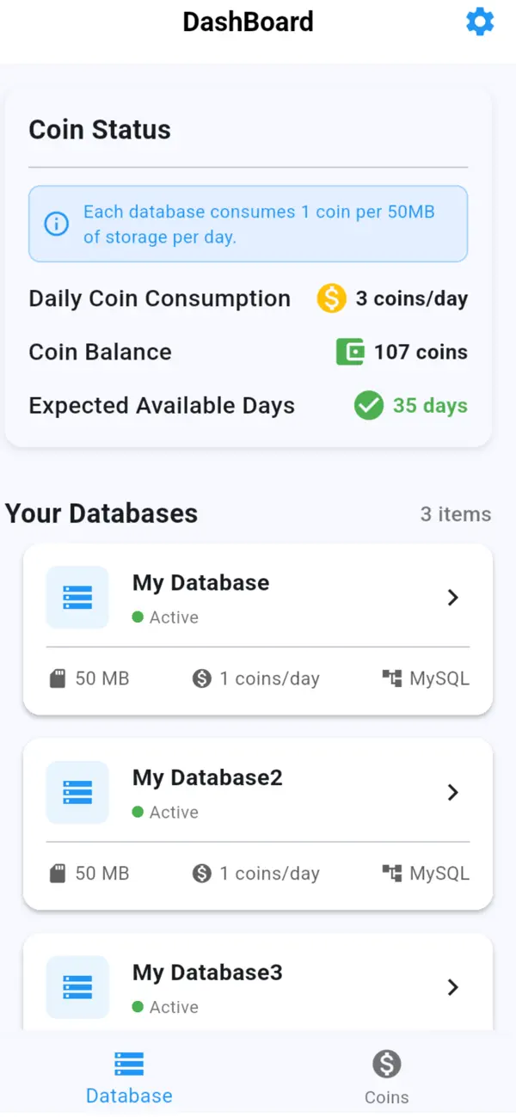Screen dimensions: 516x1117
Task: Switch to the Coins tab
Action: click(386, 1076)
